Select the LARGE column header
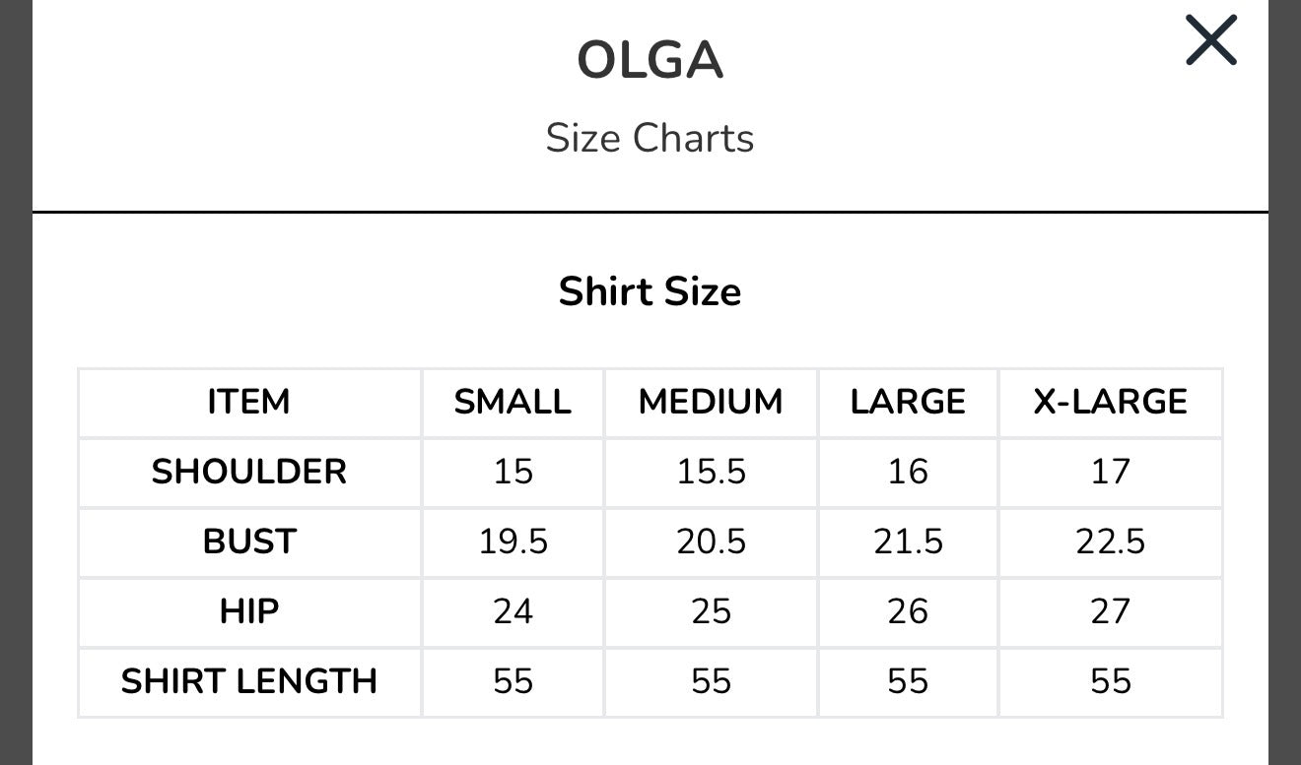Screen dimensions: 1301x765 coord(908,402)
